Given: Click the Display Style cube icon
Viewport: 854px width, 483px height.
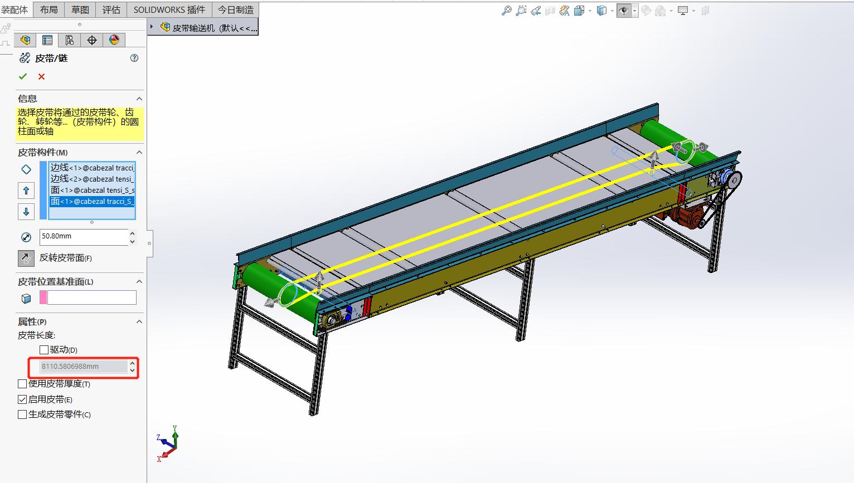Looking at the screenshot, I should coord(601,10).
